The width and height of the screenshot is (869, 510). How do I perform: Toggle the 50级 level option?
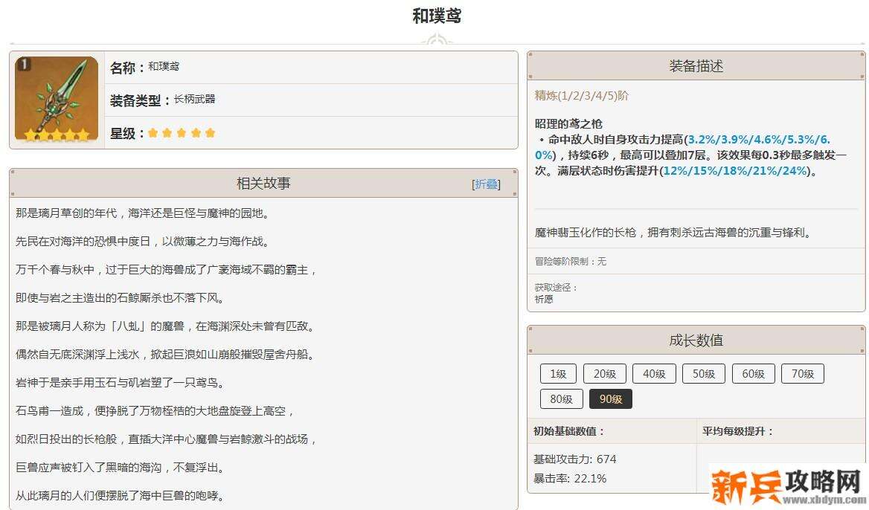704,373
